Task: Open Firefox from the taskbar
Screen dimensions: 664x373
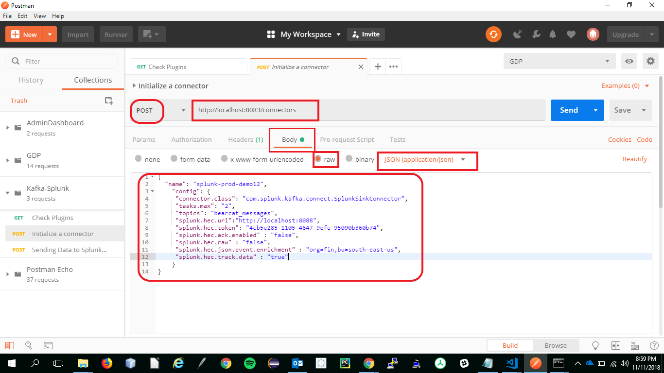Action: (x=107, y=363)
